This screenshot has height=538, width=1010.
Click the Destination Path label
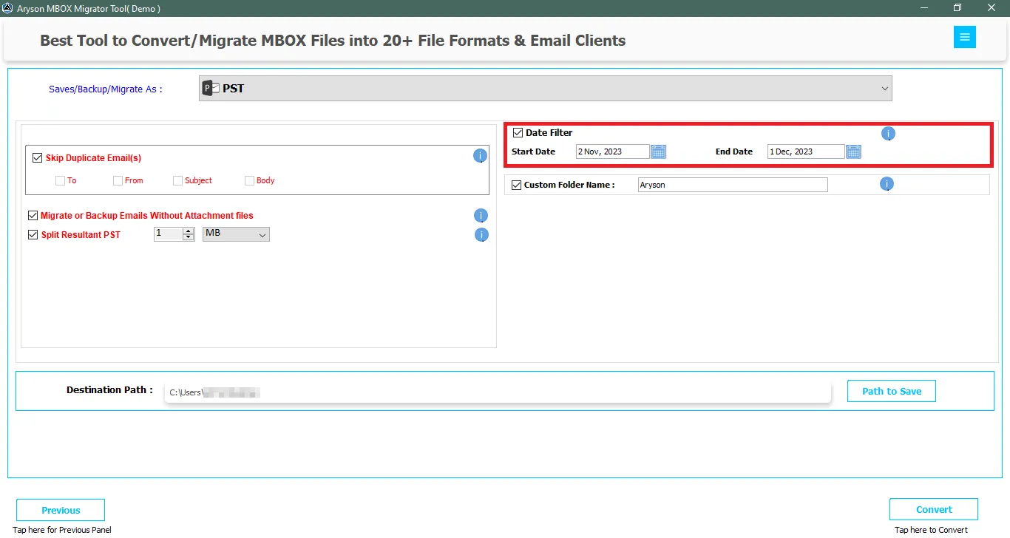coord(109,389)
